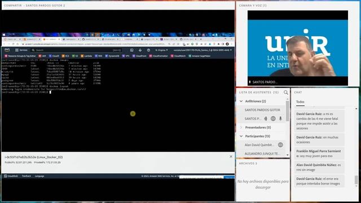Open the S3 service shortcut
The width and height of the screenshot is (361, 203).
[x=75, y=56]
